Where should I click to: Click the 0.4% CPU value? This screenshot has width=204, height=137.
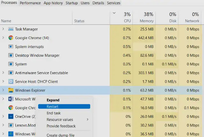tap(127, 55)
